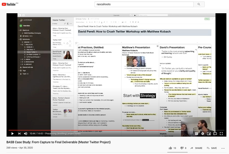Open the video settings gear
Image resolution: width=229 pixels, height=154 pixels.
point(203,133)
